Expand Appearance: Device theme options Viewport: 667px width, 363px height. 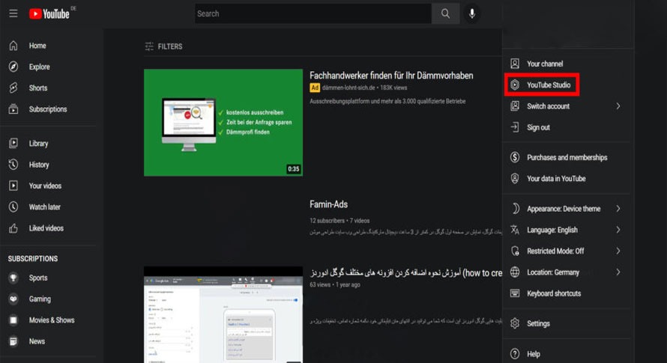(x=566, y=209)
